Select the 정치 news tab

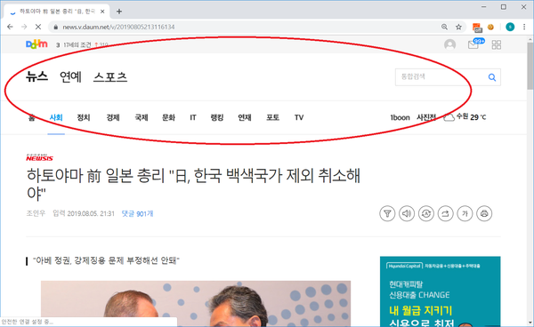[84, 117]
